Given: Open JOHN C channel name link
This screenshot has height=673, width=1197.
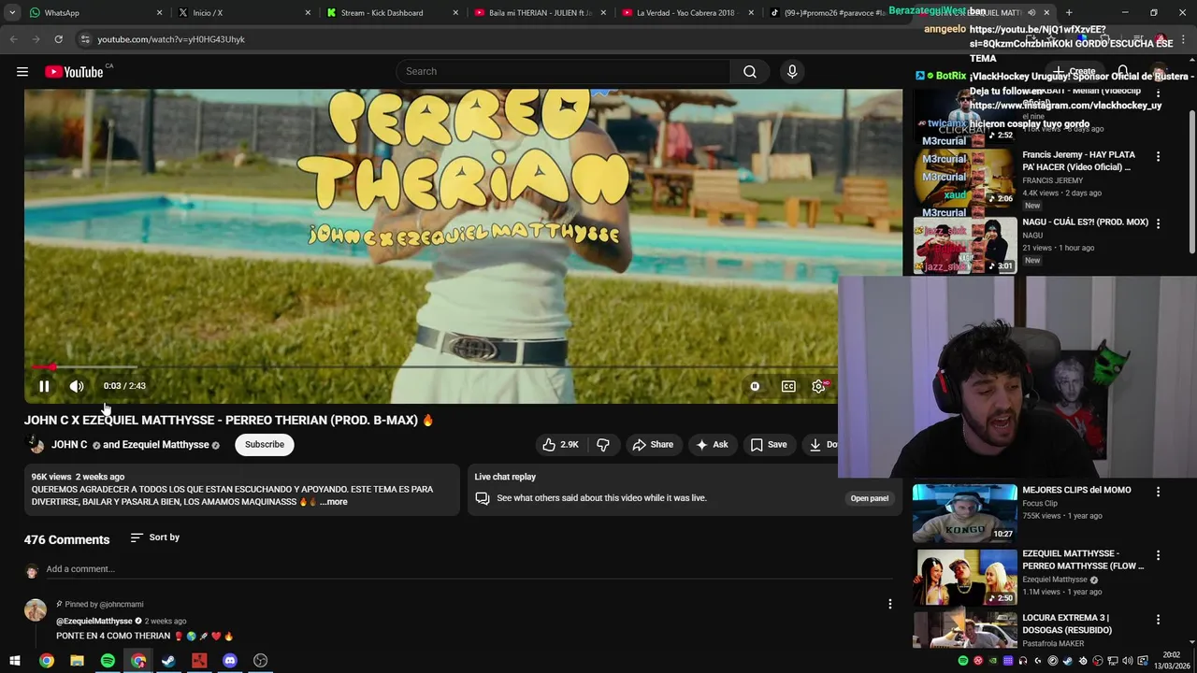Looking at the screenshot, I should tap(69, 445).
